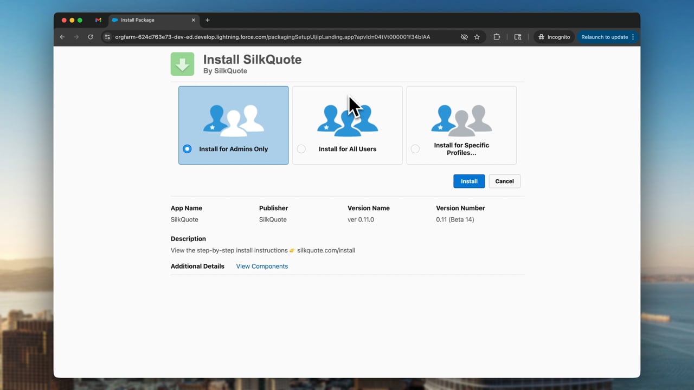Viewport: 694px width, 390px height.
Task: Click the green SilkQuote package install icon
Action: [x=182, y=63]
